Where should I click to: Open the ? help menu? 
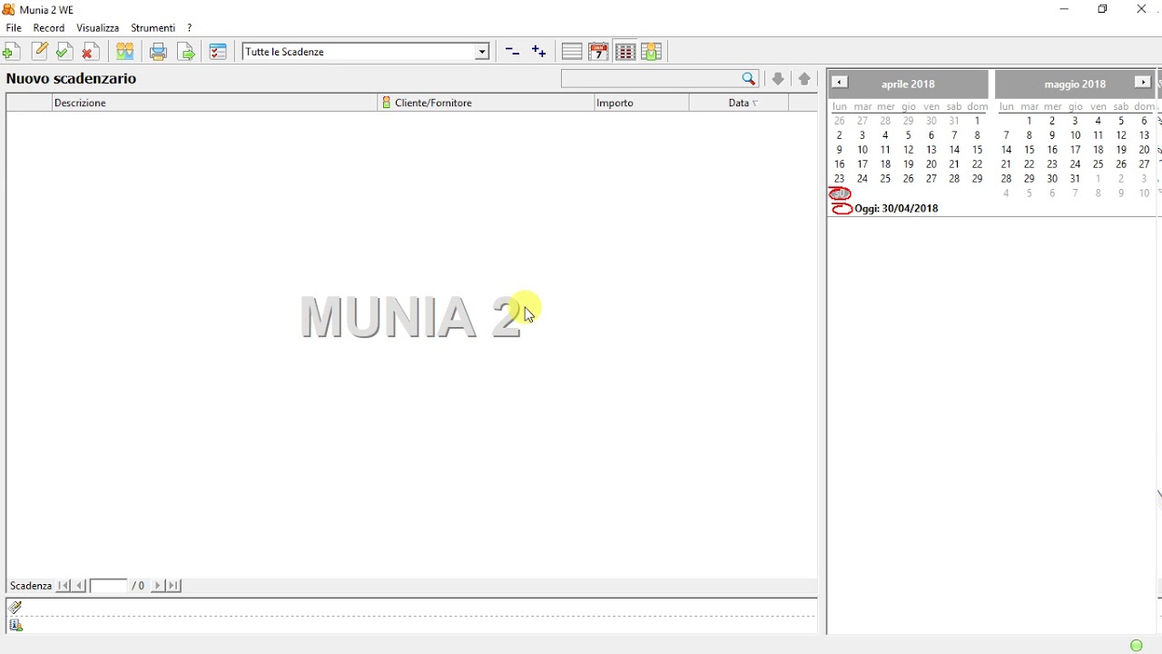click(x=190, y=28)
